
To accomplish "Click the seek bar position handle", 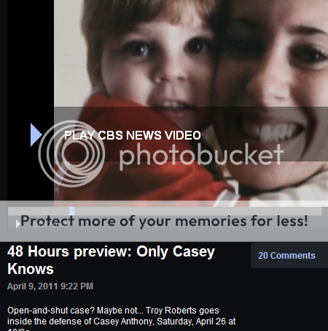I will click(x=71, y=211).
